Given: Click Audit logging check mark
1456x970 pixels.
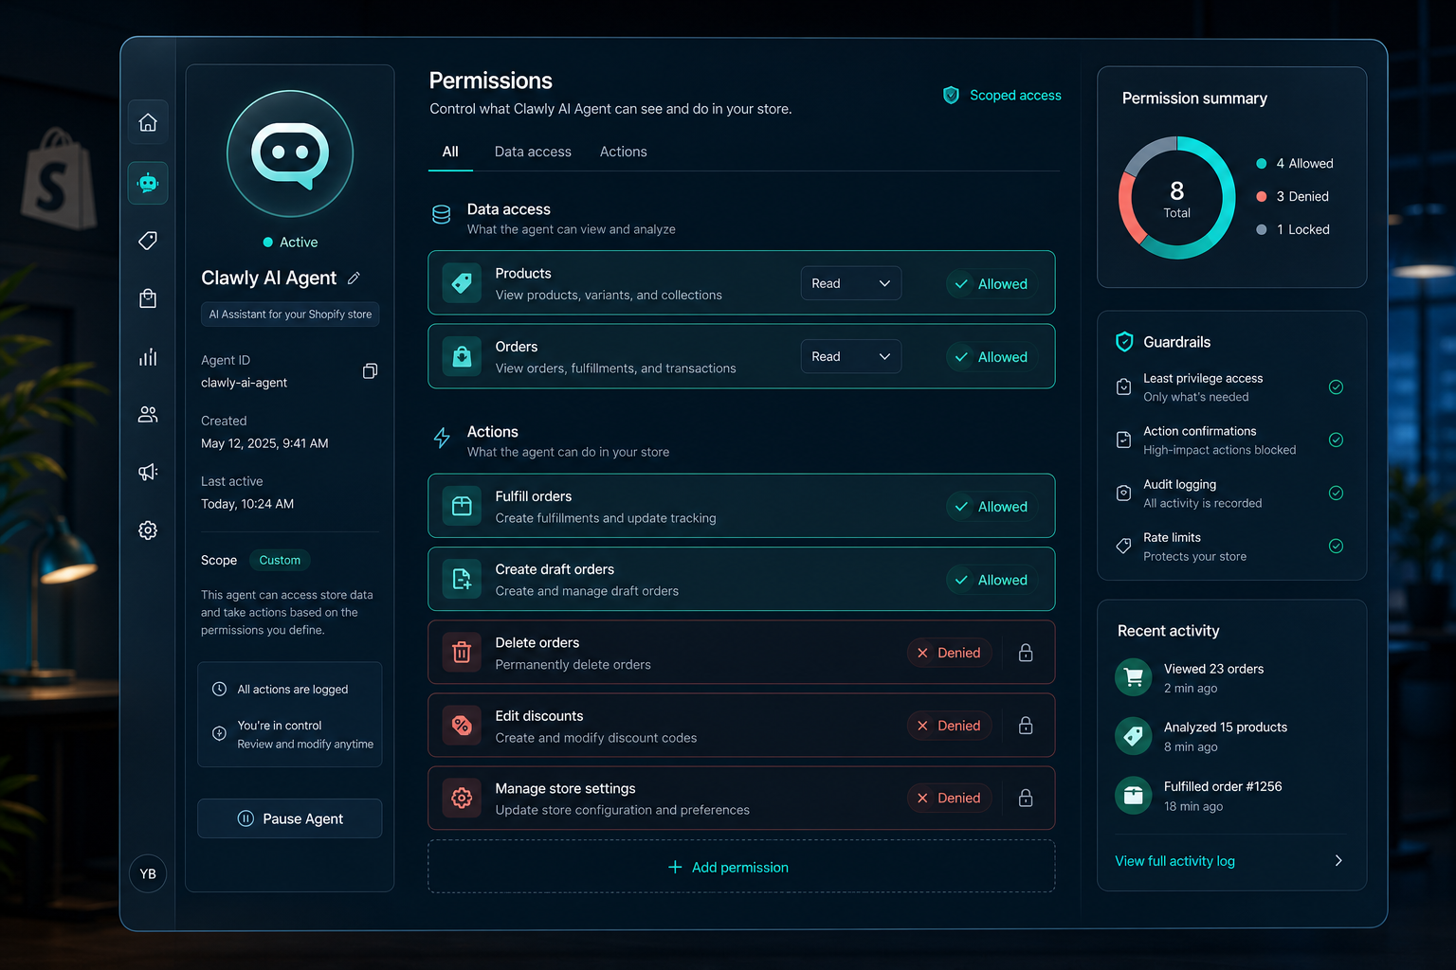Looking at the screenshot, I should (x=1336, y=493).
